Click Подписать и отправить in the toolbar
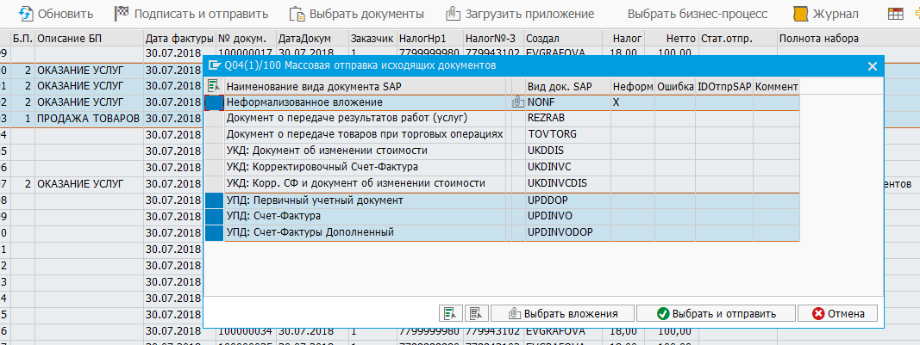Screen dimensions: 920x345 [x=191, y=14]
